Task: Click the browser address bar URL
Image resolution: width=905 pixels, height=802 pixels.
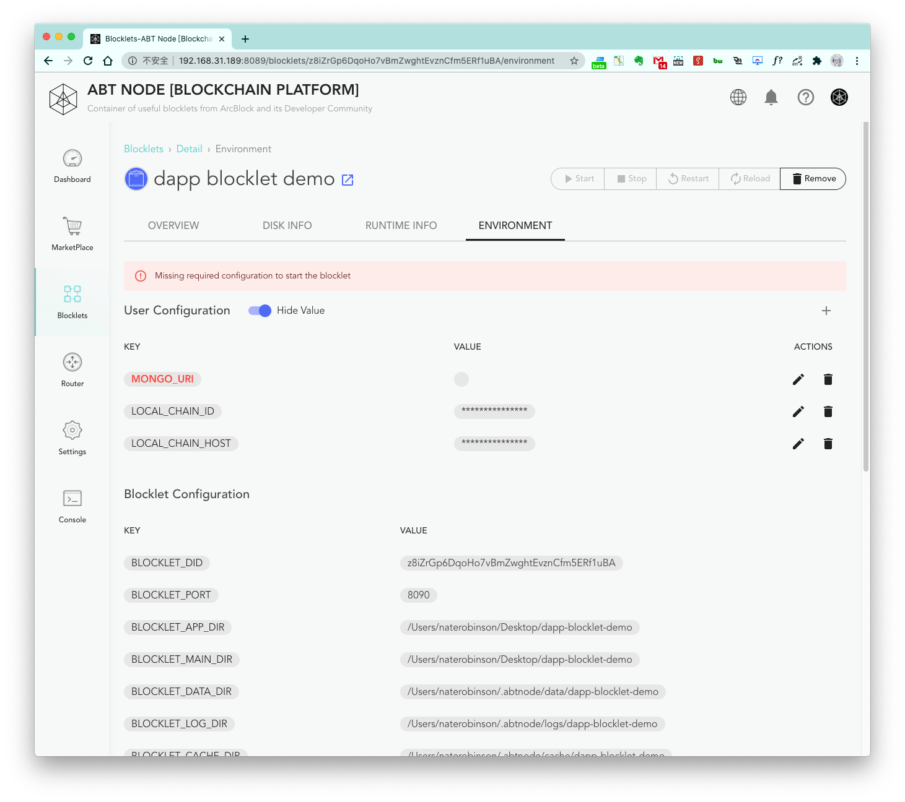Action: pyautogui.click(x=367, y=61)
